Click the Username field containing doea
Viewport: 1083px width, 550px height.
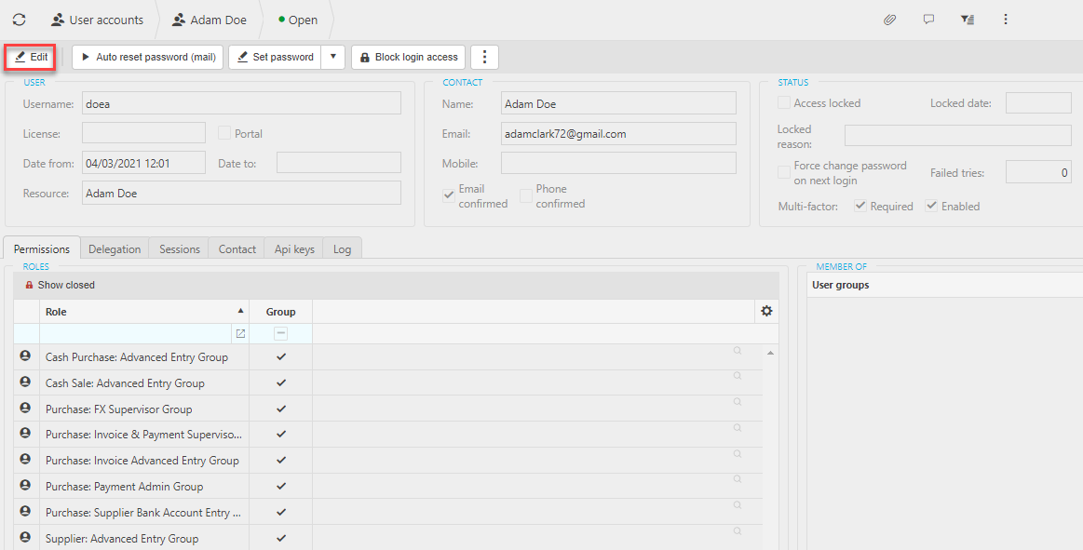tap(241, 103)
